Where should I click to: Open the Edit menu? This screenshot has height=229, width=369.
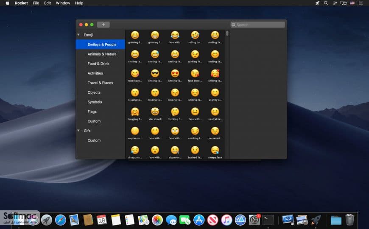(48, 3)
